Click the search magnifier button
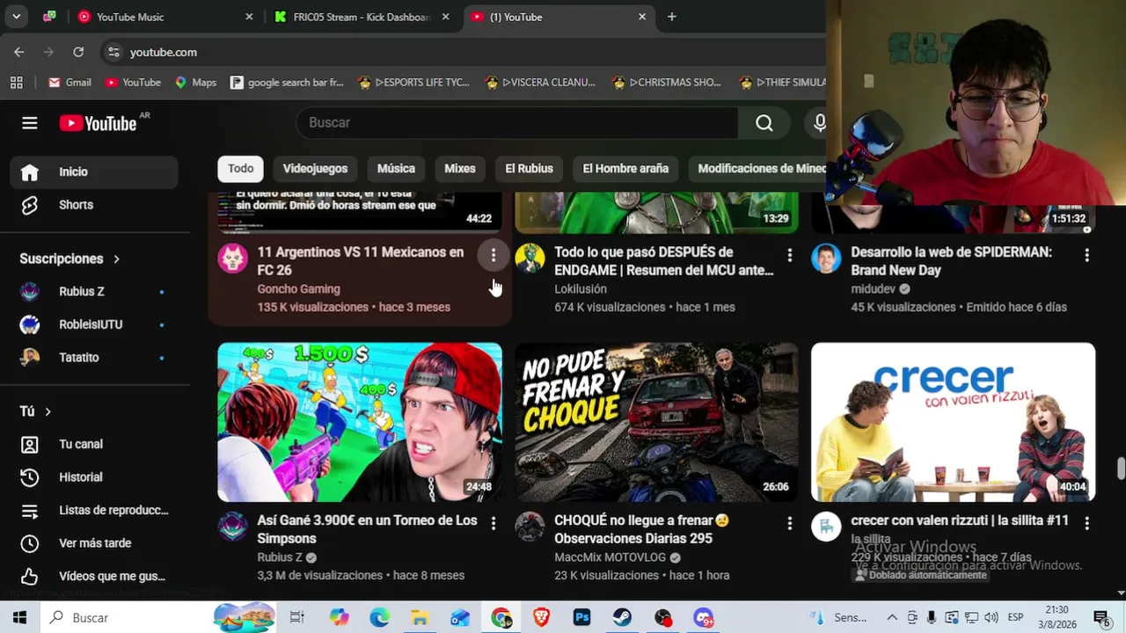This screenshot has width=1126, height=633. 764,123
